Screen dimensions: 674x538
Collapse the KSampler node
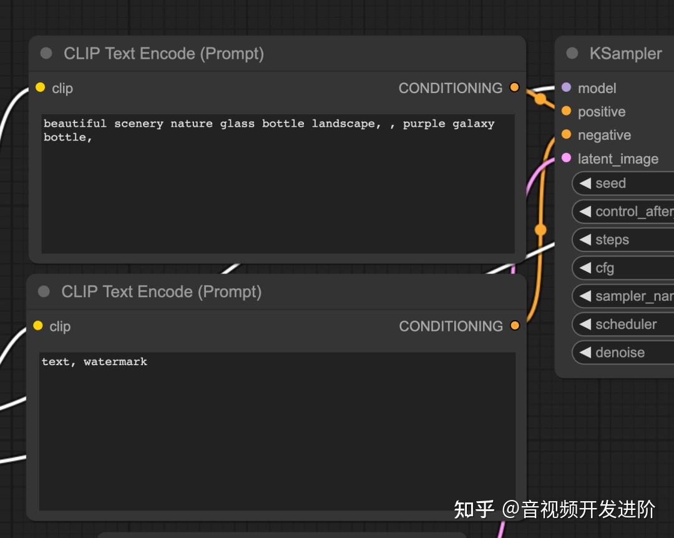coord(572,53)
